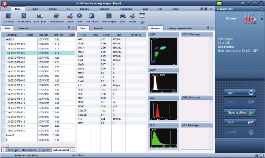This screenshot has height=158, width=265.
Task: Click the Communication toolbar icon
Action: pos(56,16)
